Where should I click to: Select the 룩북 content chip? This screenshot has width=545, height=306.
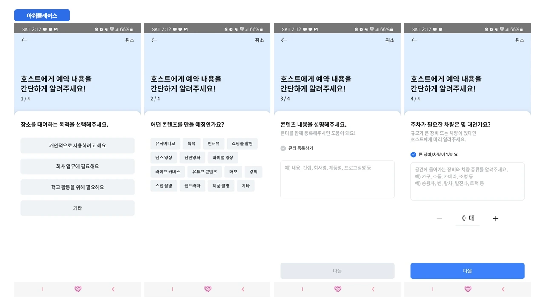191,144
